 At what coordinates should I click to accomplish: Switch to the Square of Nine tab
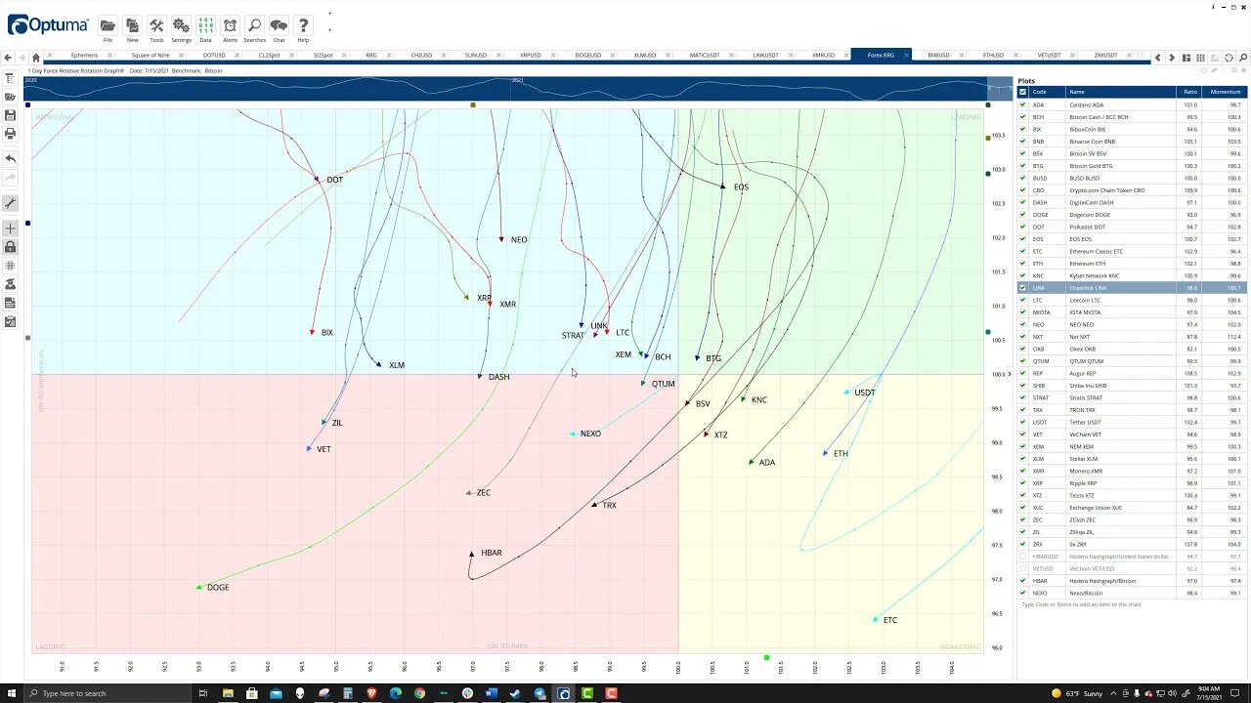pyautogui.click(x=151, y=56)
